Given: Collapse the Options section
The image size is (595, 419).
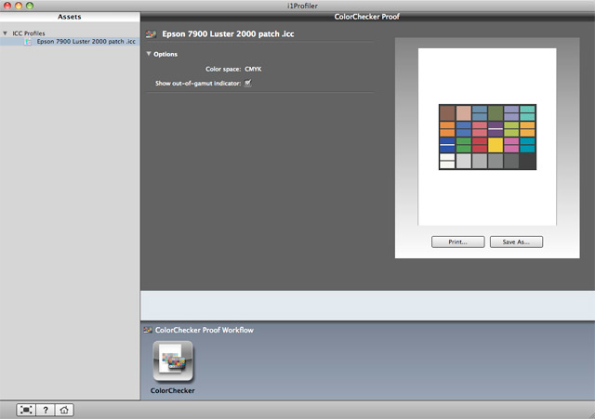Looking at the screenshot, I should [149, 54].
